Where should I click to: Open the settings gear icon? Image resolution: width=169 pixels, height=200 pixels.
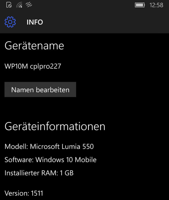pos(10,22)
